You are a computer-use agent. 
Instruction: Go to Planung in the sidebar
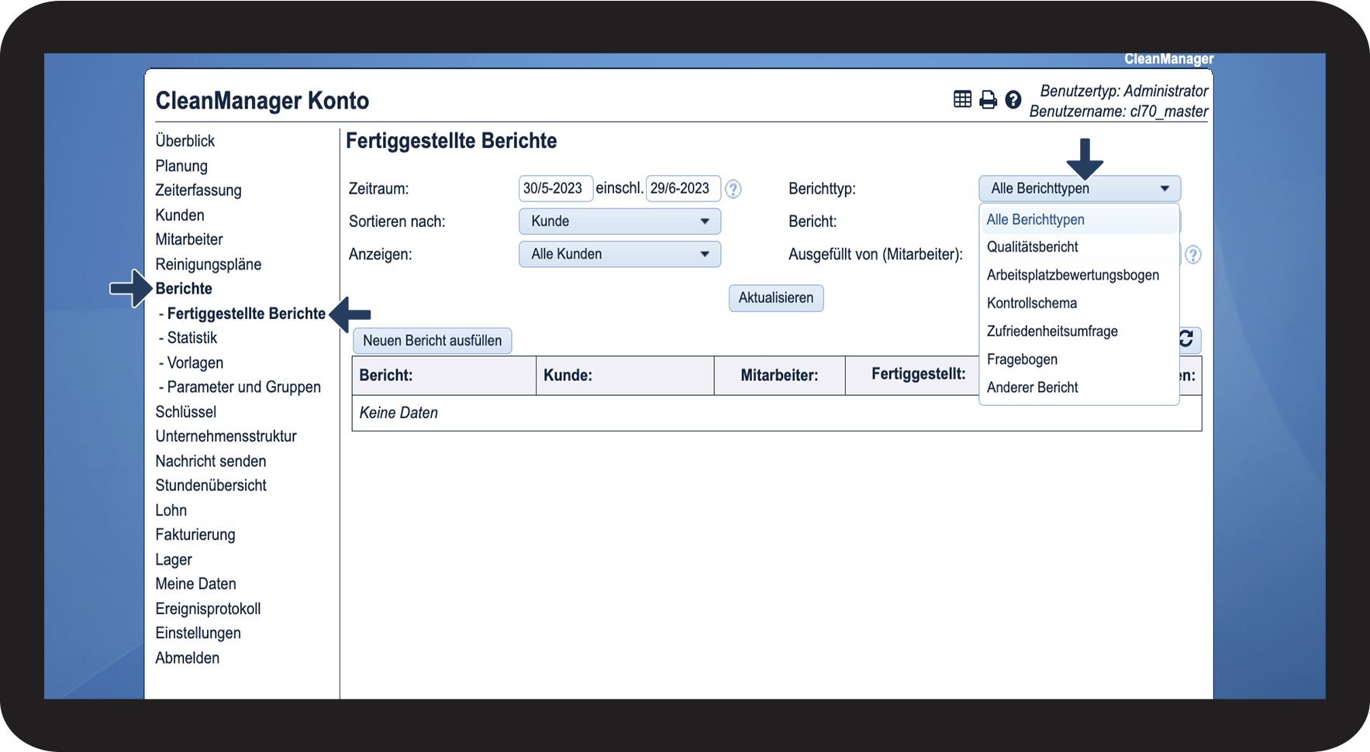coord(181,166)
